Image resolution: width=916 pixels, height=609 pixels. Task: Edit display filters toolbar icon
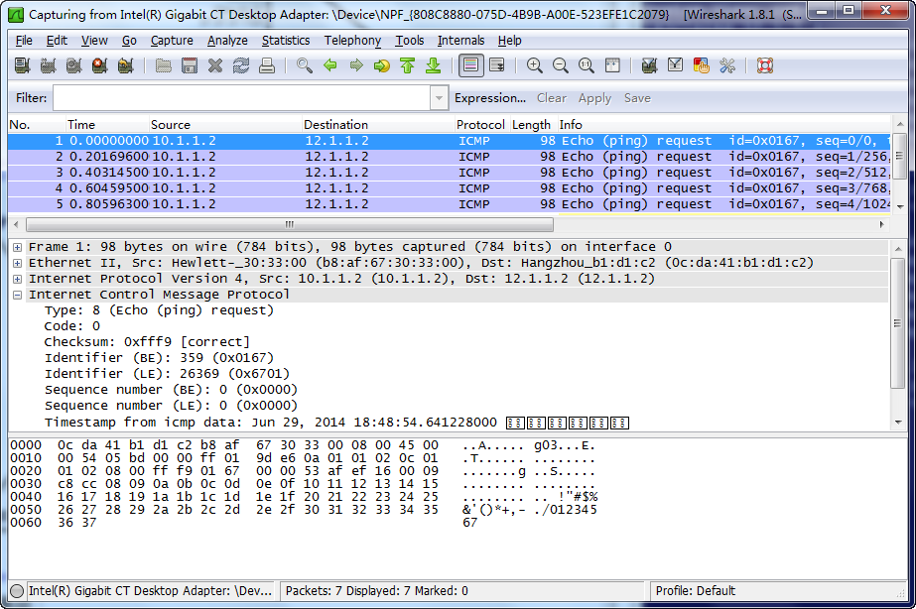pos(675,65)
